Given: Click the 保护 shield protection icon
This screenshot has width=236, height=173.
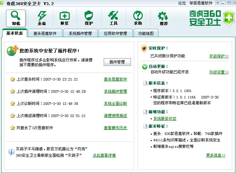Looking at the screenshot, I should point(89,18).
